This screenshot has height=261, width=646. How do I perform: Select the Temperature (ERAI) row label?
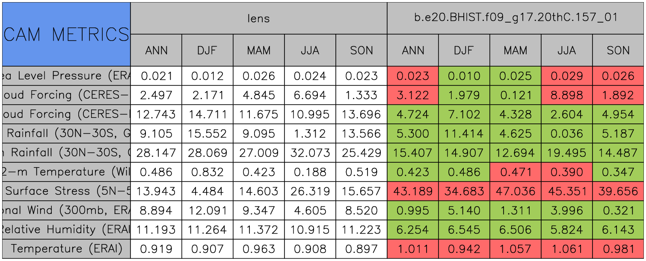[66, 249]
